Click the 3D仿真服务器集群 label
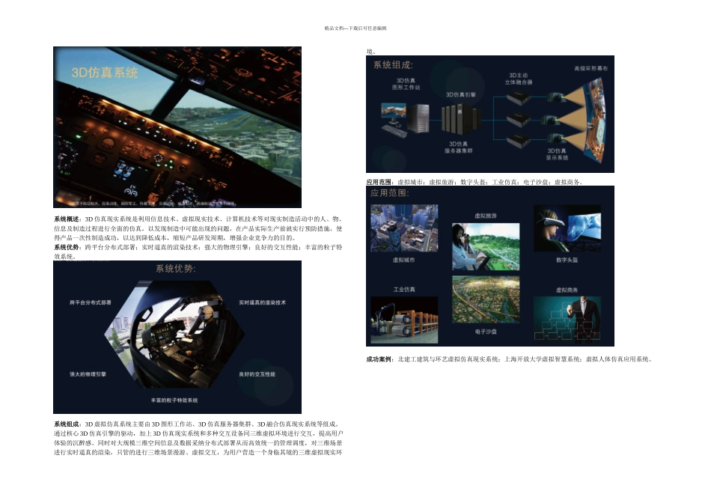The width and height of the screenshot is (711, 503). point(459,147)
